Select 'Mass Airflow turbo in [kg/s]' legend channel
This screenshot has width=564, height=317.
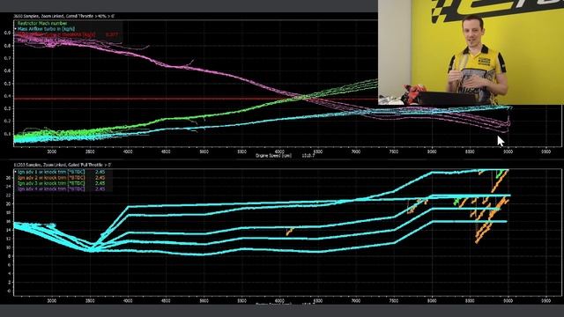46,29
